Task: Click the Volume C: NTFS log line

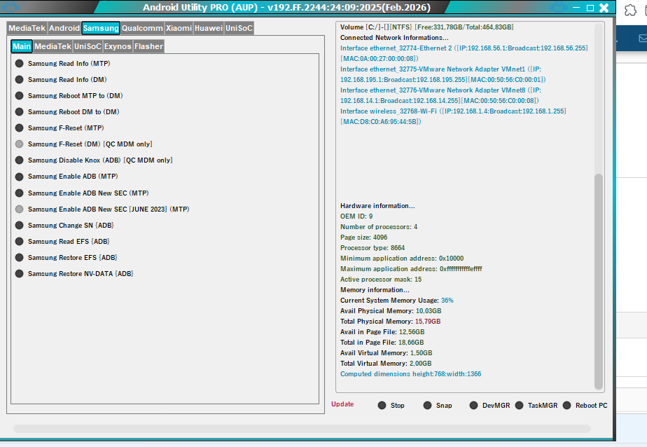Action: coord(426,27)
